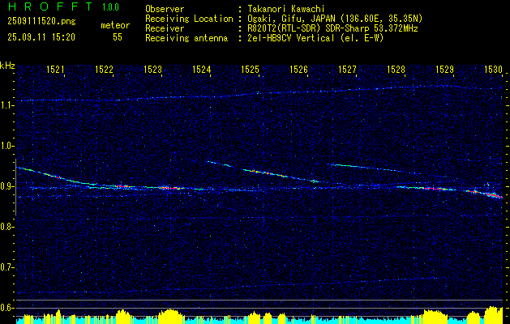Click the meteor count 55
This screenshot has width=510, height=324.
coord(118,37)
